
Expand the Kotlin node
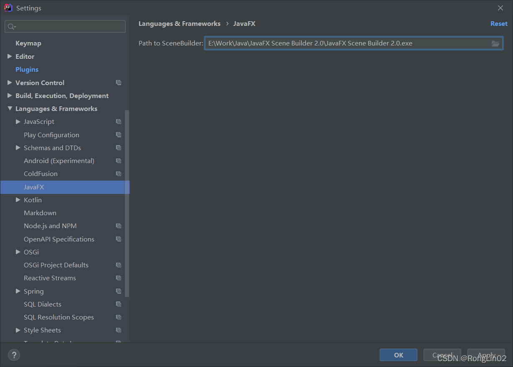(x=18, y=200)
